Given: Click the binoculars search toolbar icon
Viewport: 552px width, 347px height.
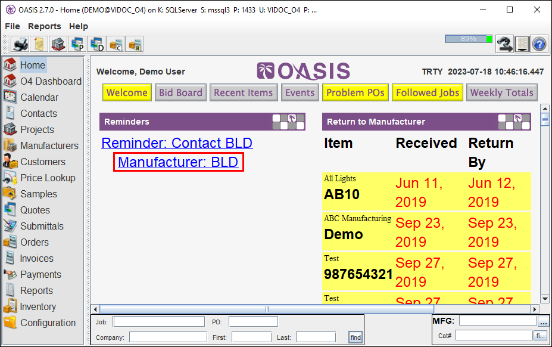Looking at the screenshot, I should (x=504, y=44).
